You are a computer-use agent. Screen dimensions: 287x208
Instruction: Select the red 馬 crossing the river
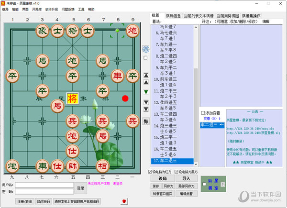click(57, 106)
